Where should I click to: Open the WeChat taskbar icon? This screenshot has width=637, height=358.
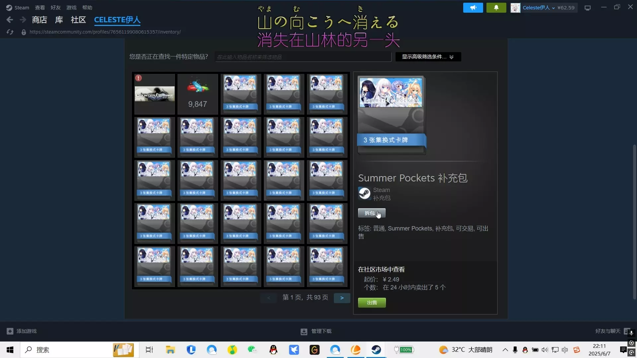tap(252, 350)
